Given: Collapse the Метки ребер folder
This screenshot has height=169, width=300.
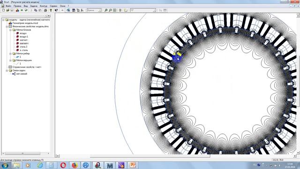Looking at the screenshot, I should (10, 54).
